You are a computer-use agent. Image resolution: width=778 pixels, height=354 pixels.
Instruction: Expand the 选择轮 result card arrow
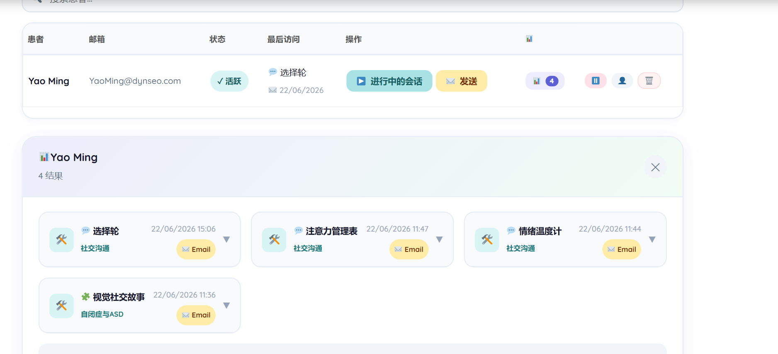pyautogui.click(x=226, y=239)
